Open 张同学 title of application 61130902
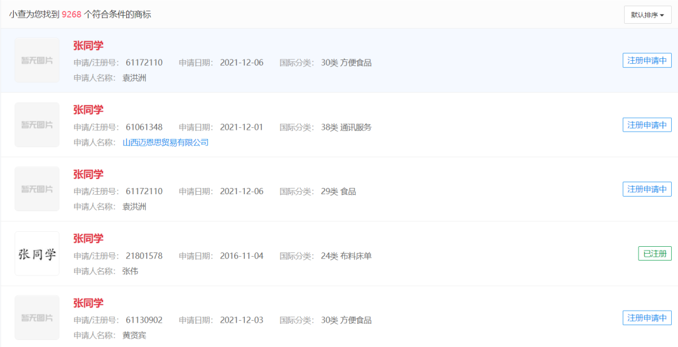Screen dimensions: 678x347 tap(88, 303)
